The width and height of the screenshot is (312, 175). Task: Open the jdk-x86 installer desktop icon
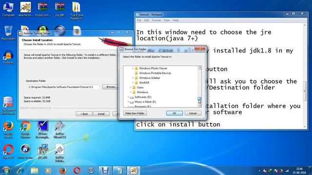click(42, 152)
